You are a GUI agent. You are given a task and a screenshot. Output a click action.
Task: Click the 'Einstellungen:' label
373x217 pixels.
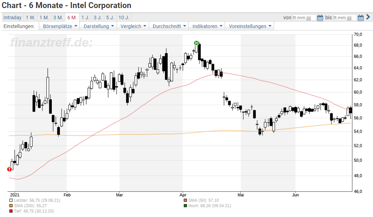(x=19, y=26)
